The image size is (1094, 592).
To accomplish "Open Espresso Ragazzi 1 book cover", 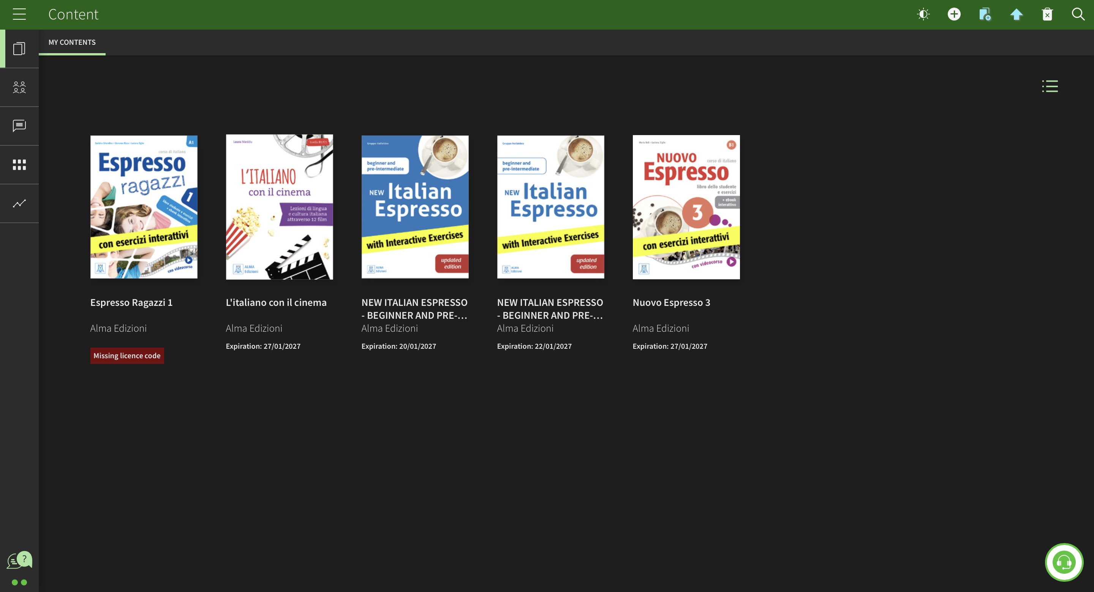I will [x=144, y=207].
